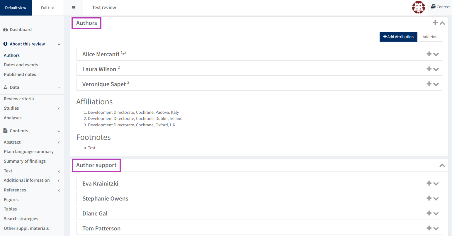The image size is (452, 236).
Task: Click the Cochrane user avatar icon
Action: [418, 7]
